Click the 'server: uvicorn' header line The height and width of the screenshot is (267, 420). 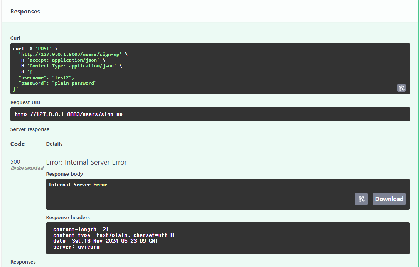coord(76,247)
